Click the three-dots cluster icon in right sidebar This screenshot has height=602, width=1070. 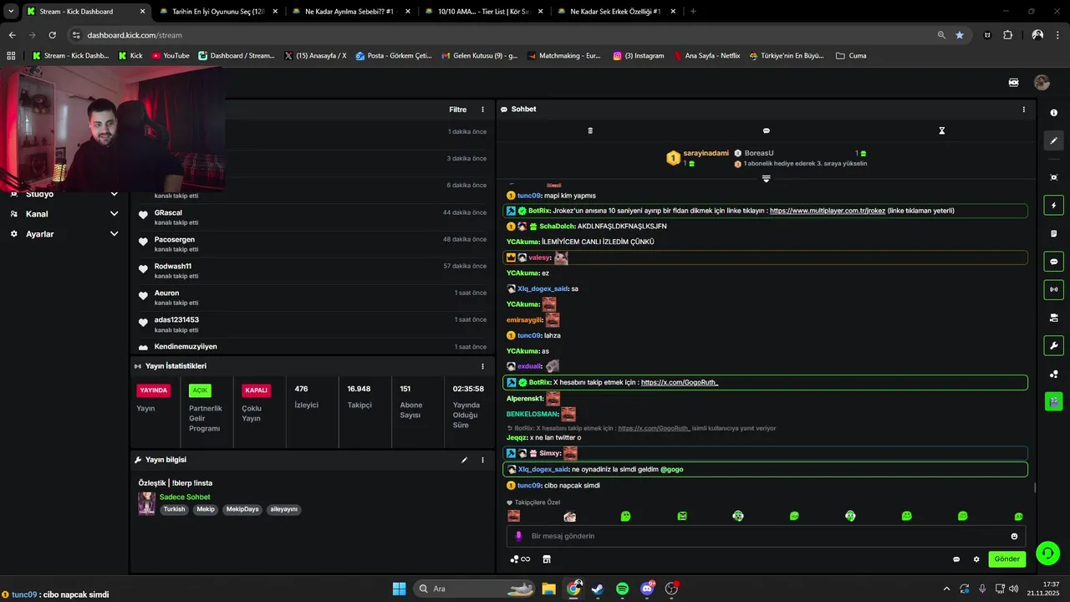coord(1053,374)
